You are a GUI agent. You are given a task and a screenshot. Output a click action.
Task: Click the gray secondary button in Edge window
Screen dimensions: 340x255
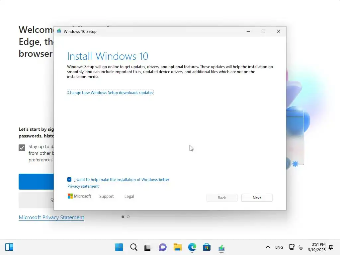(36, 200)
